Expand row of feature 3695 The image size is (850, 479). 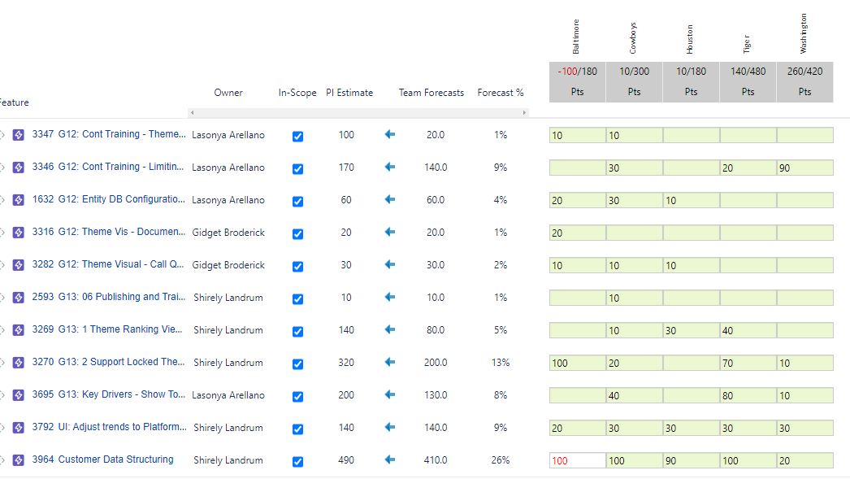(x=2, y=395)
